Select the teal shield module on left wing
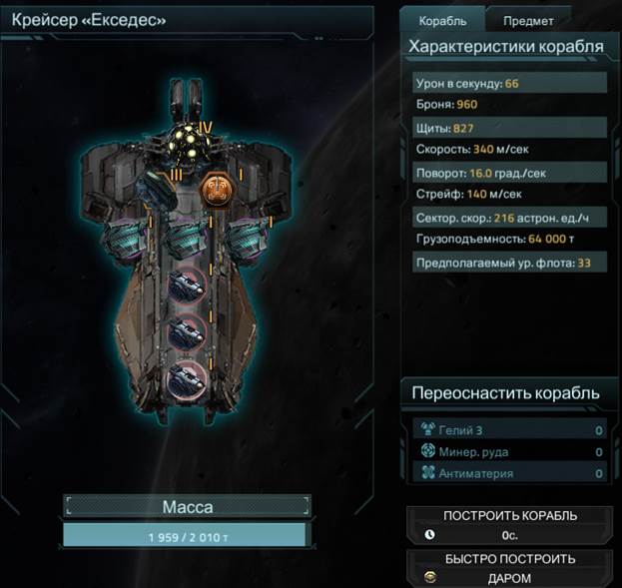This screenshot has width=622, height=588. coord(124,240)
